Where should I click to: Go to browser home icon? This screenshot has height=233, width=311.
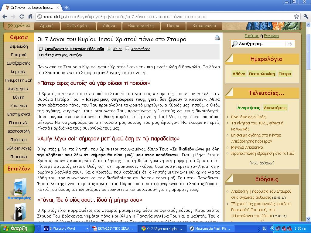[30, 16]
